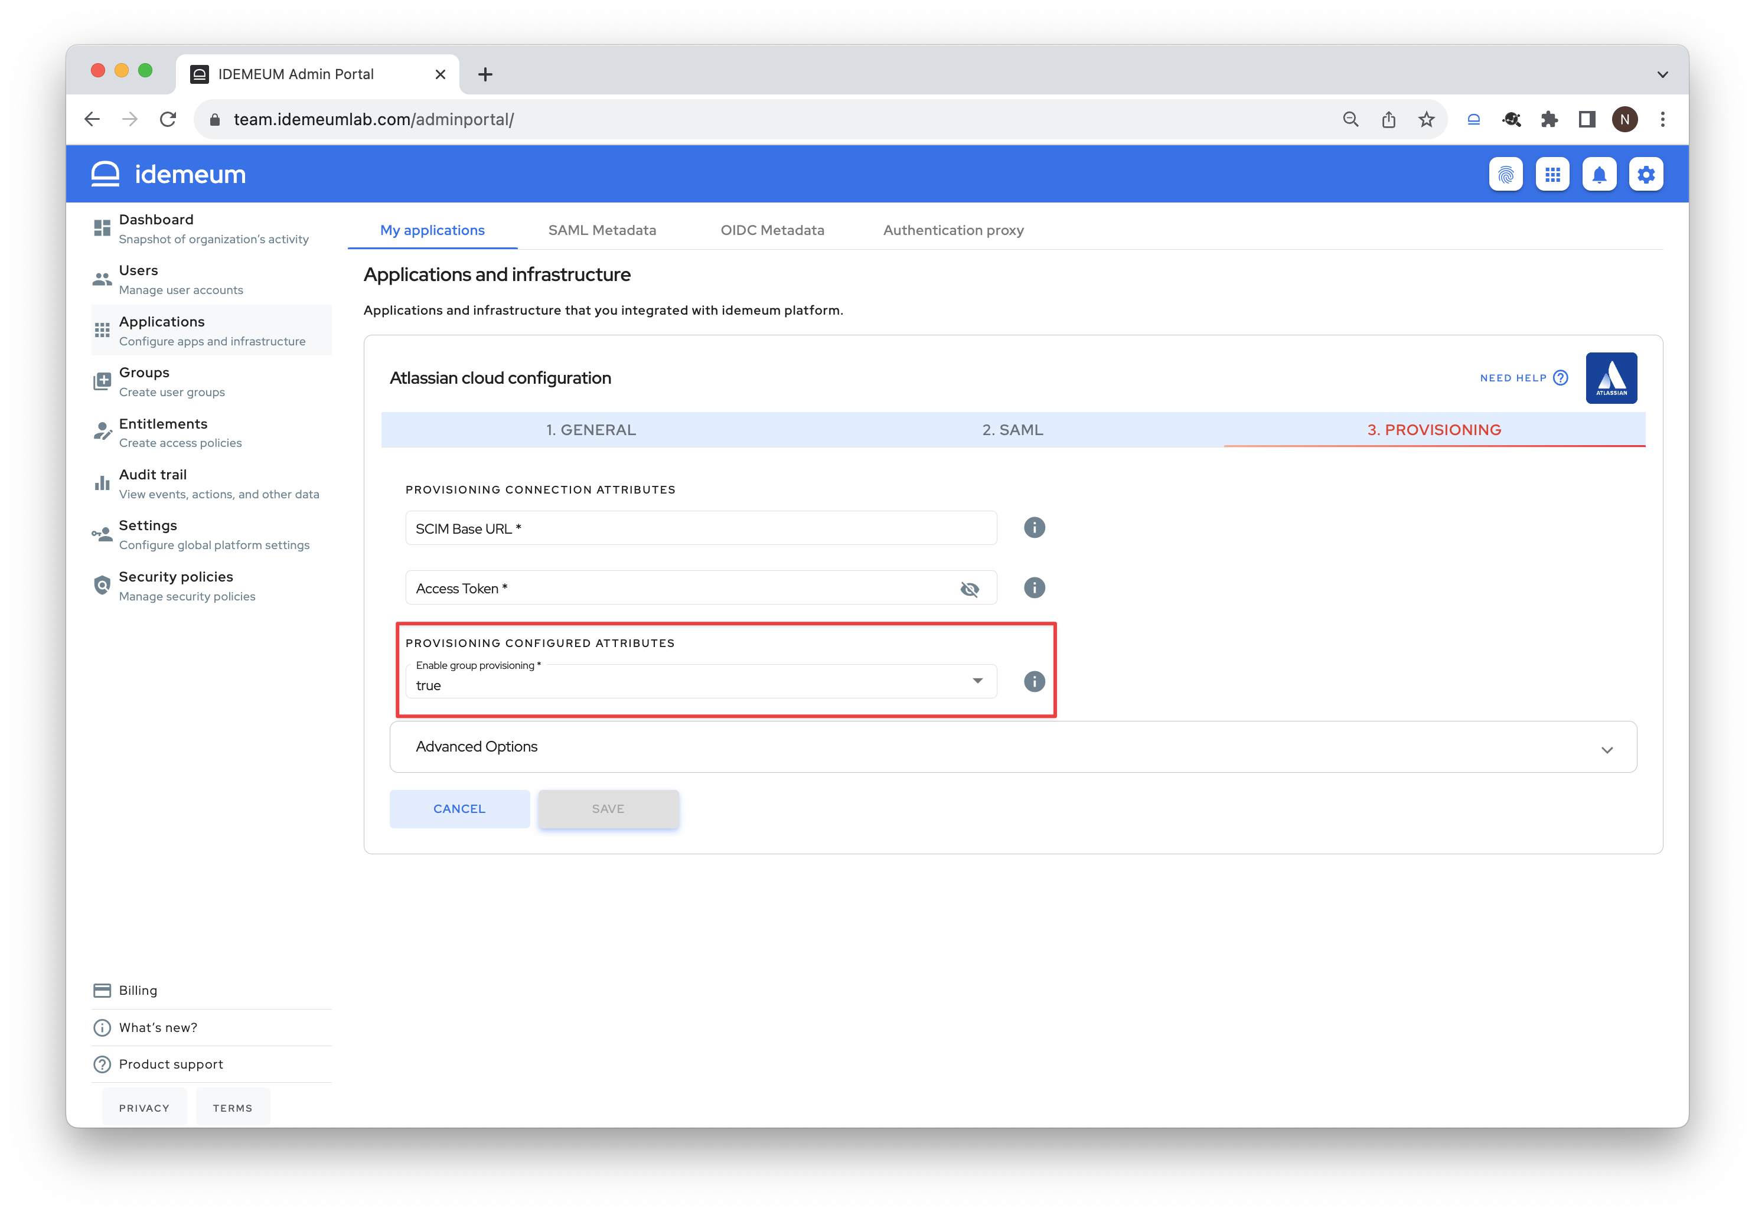Open the Entitlements sidebar item
Screen dimensions: 1755x1215
211,432
